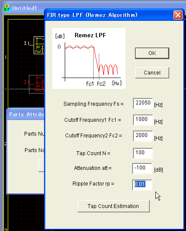The width and height of the screenshot is (186, 231).
Task: Cancel the Remez filter dialog
Action: point(152,73)
